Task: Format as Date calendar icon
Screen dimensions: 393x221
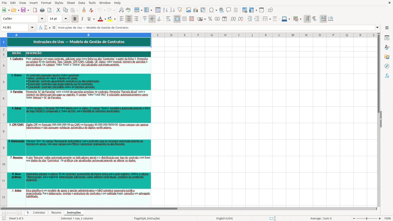Action: coord(224,19)
